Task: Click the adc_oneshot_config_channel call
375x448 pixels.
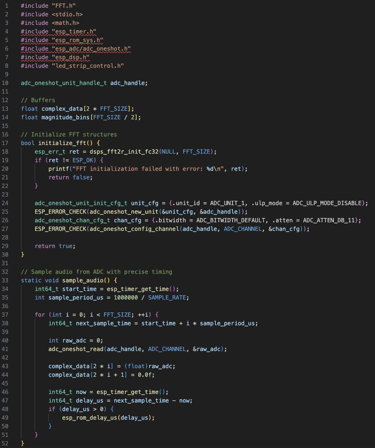Action: click(134, 229)
